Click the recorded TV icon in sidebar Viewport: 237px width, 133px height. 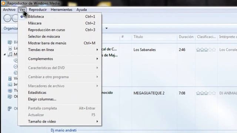10,91
